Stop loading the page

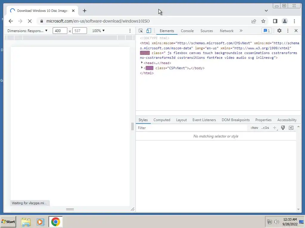pos(30,21)
